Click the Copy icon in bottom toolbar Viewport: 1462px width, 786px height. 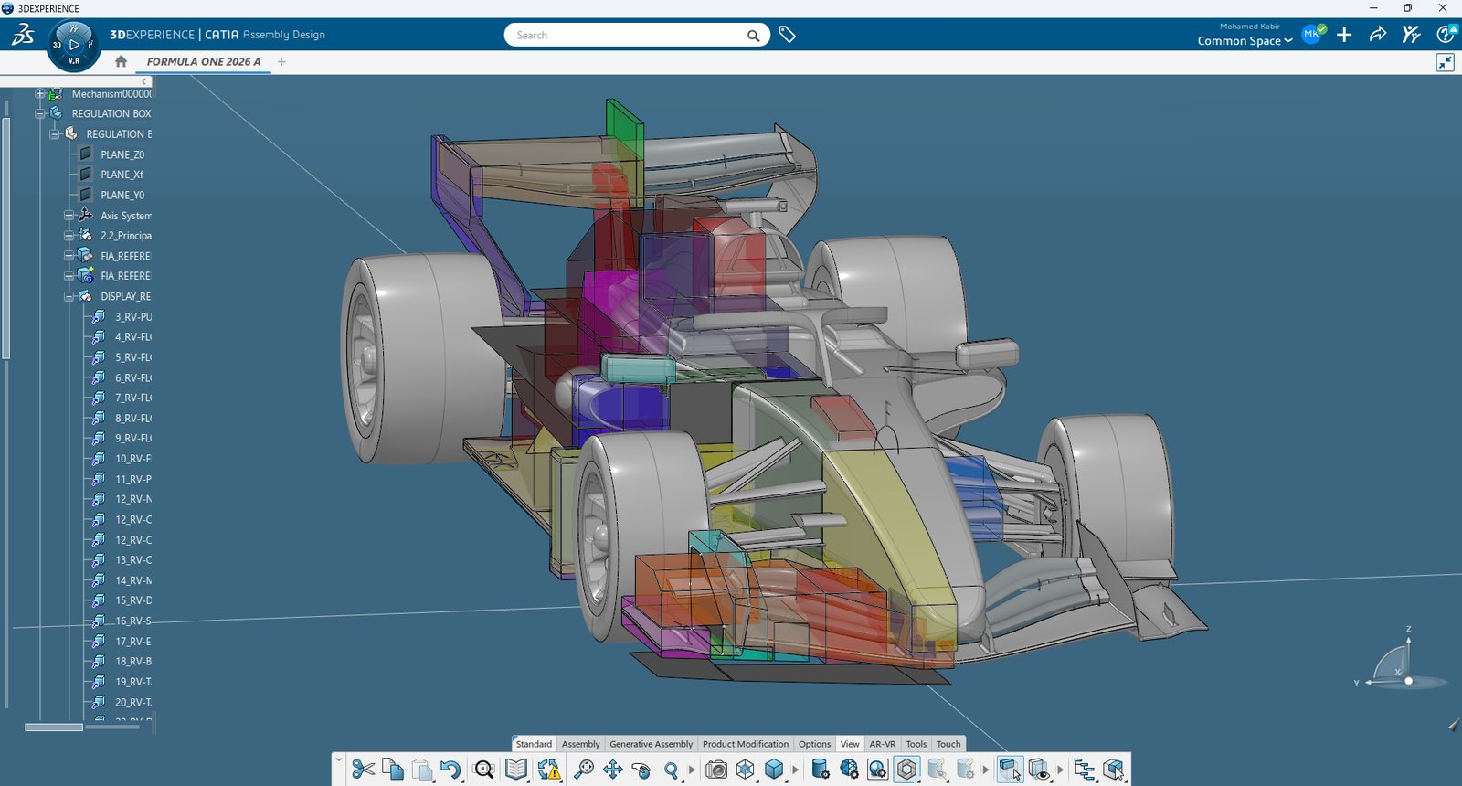(393, 770)
